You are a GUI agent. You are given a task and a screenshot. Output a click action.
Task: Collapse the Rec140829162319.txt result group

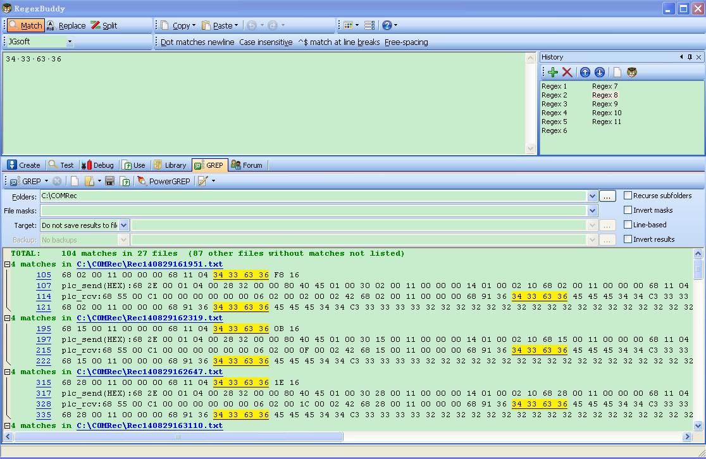(x=7, y=318)
